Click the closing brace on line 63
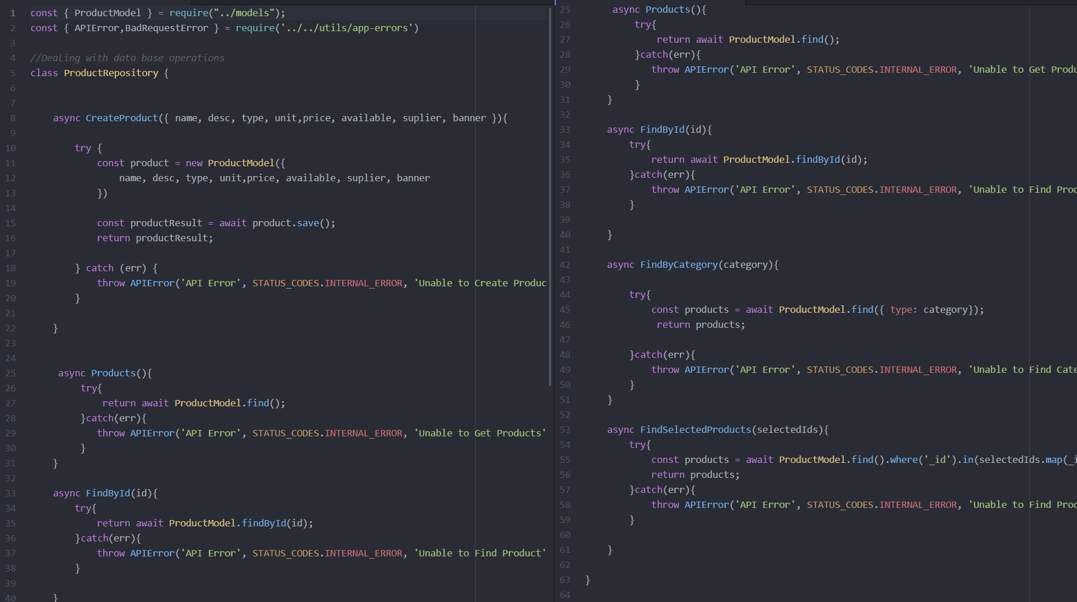 588,579
